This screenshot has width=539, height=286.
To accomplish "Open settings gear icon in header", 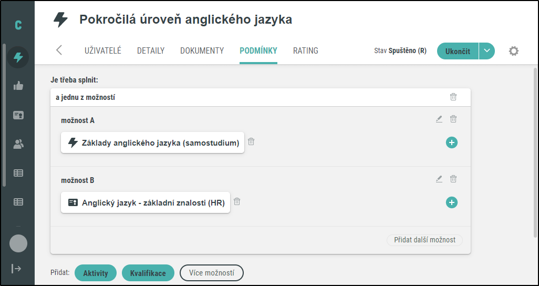I will click(x=514, y=52).
